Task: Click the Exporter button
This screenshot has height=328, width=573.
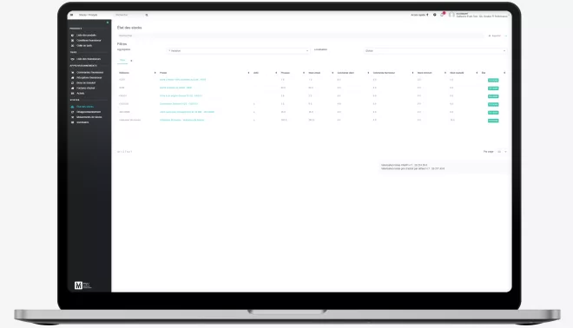Action: tap(495, 36)
